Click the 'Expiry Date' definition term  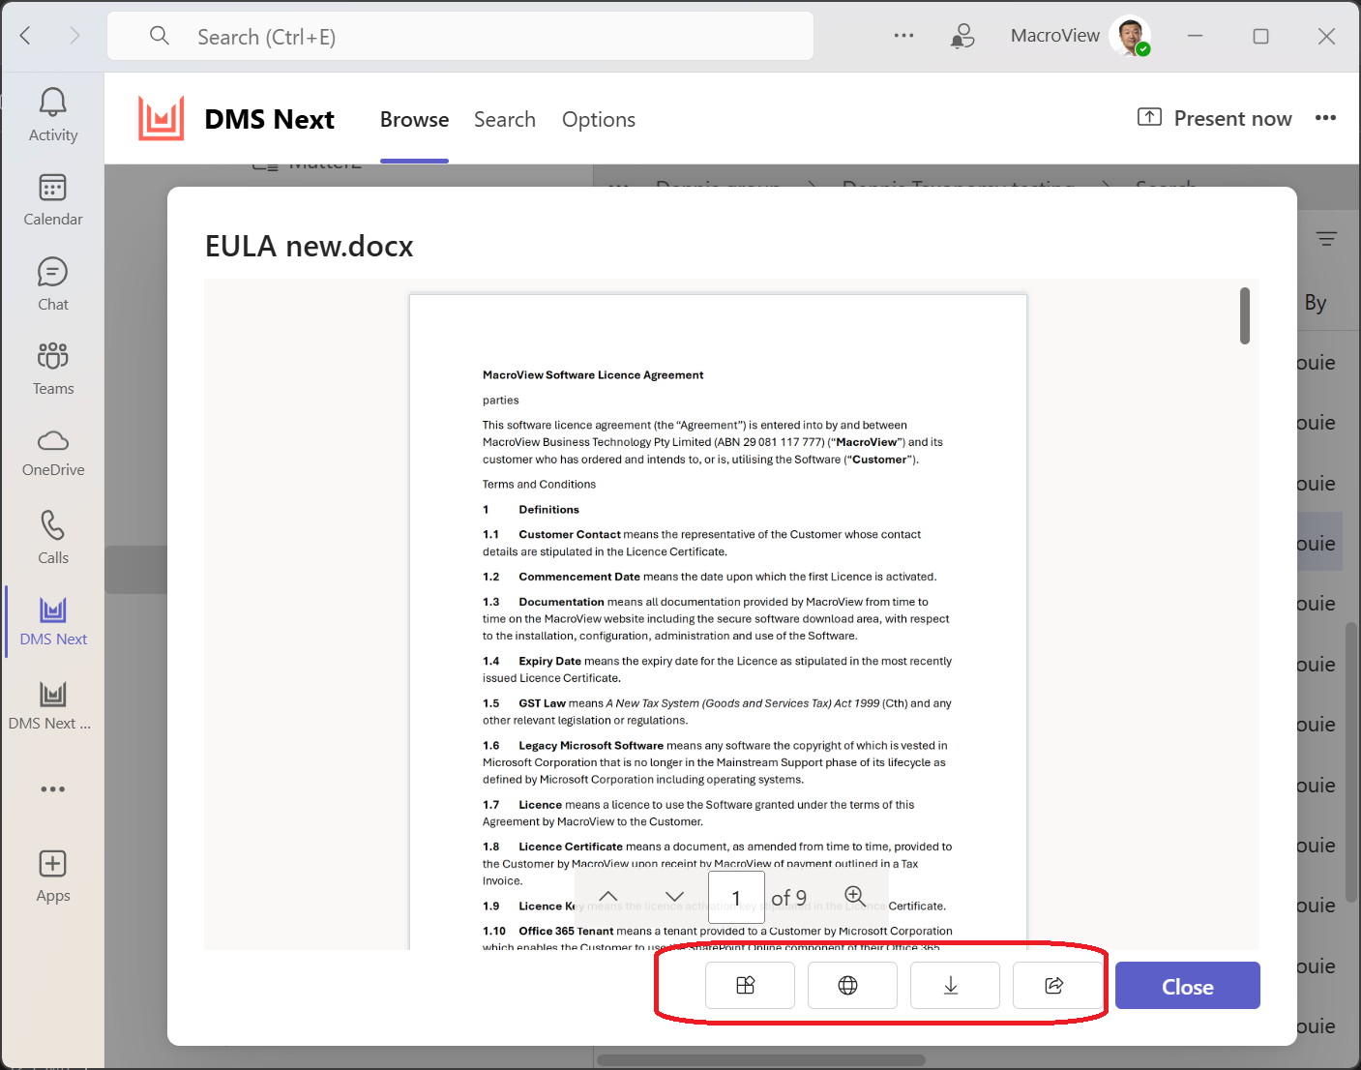coord(549,662)
